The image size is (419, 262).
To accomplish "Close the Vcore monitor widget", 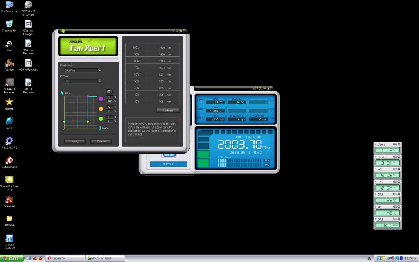I will point(399,145).
